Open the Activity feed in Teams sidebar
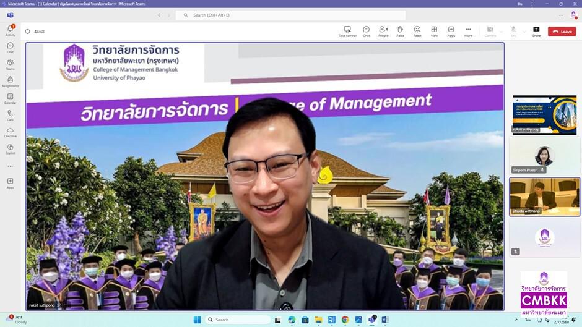582x327 pixels. point(10,30)
